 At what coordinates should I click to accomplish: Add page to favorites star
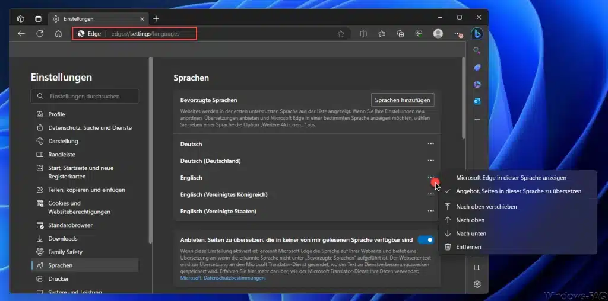click(x=341, y=34)
